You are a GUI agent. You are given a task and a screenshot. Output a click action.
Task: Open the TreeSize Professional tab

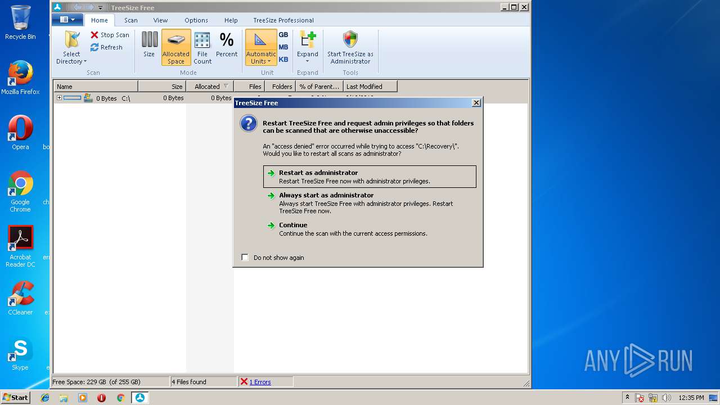[283, 20]
